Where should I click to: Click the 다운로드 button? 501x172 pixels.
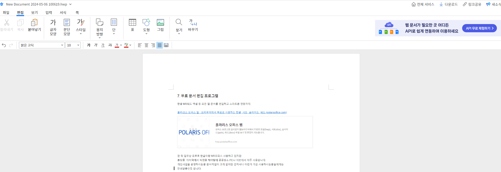tap(448, 4)
